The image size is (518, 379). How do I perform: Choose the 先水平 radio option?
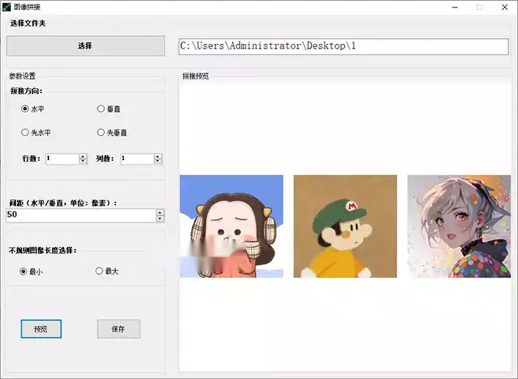pyautogui.click(x=25, y=133)
